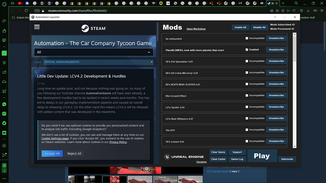Click Enable All mods button

click(240, 27)
